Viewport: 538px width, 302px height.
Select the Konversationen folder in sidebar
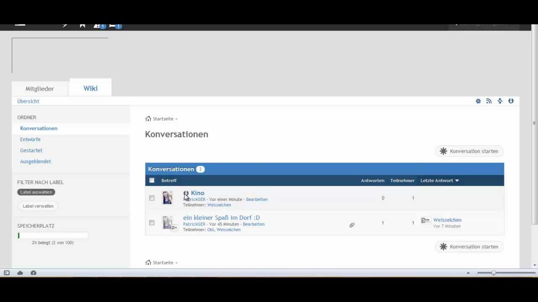point(39,128)
